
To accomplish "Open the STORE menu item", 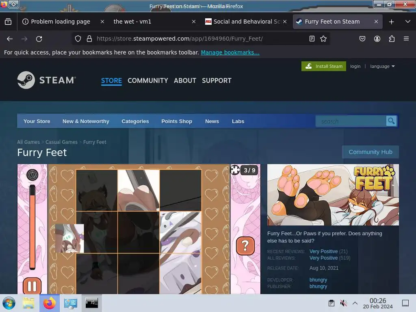I will pyautogui.click(x=111, y=80).
